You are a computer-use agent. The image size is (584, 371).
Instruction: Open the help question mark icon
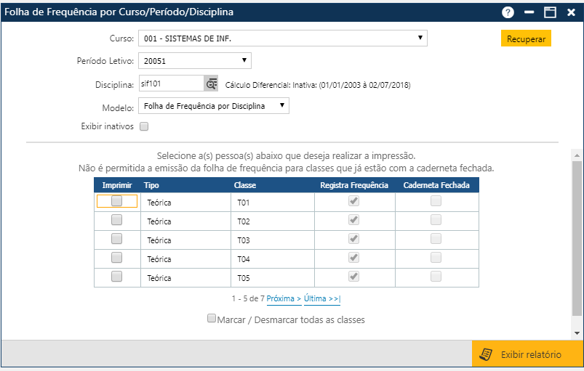508,12
